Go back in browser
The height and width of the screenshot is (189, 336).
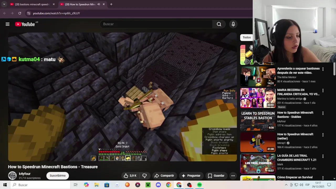pos(5,13)
